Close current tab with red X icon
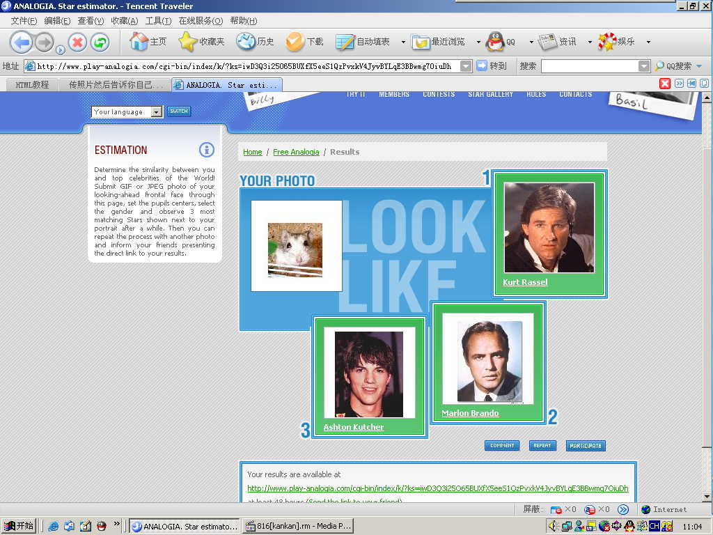 (665, 84)
